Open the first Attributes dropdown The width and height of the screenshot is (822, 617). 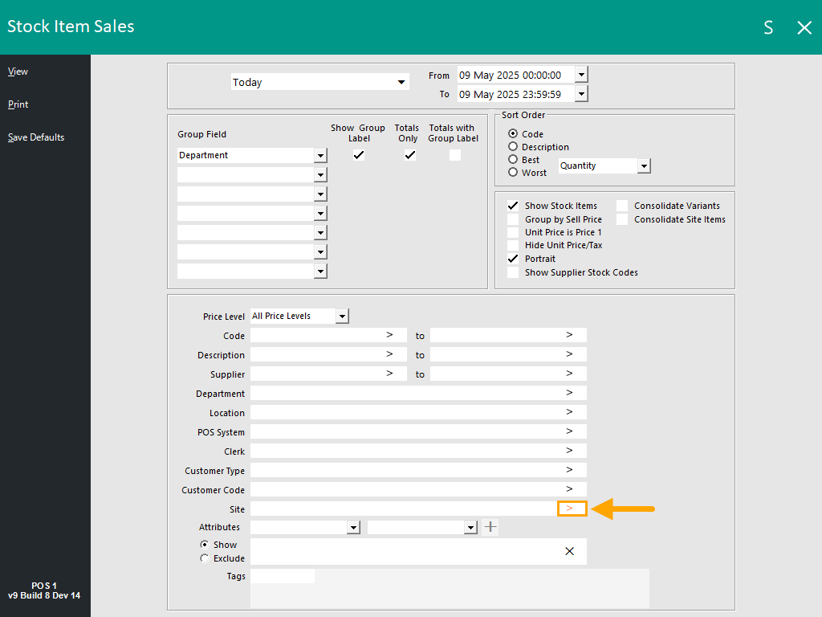353,527
